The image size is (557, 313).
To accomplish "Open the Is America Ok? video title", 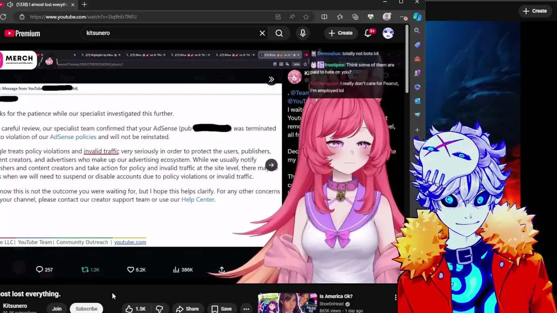I will point(336,296).
